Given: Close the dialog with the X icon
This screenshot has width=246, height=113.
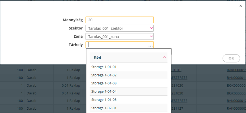Looking at the screenshot, I should click(x=241, y=6).
